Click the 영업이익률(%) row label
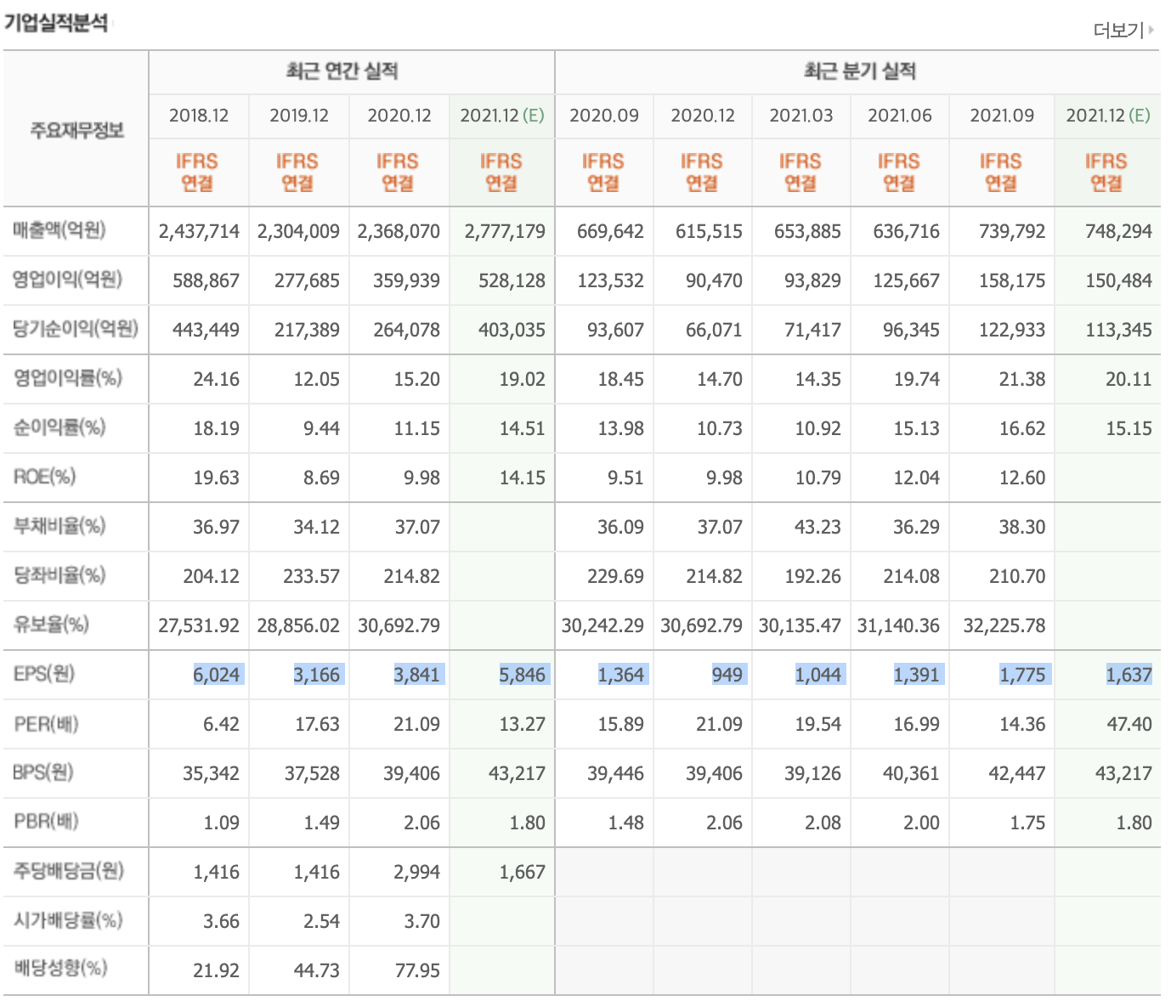Screen dimensions: 1171x1001 pos(67,378)
